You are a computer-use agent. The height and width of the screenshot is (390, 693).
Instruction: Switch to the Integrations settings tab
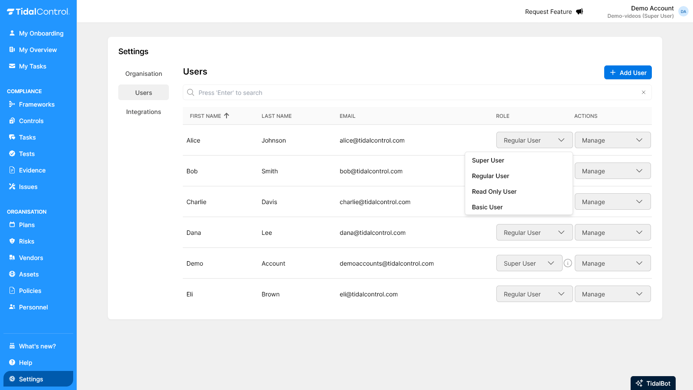point(143,112)
